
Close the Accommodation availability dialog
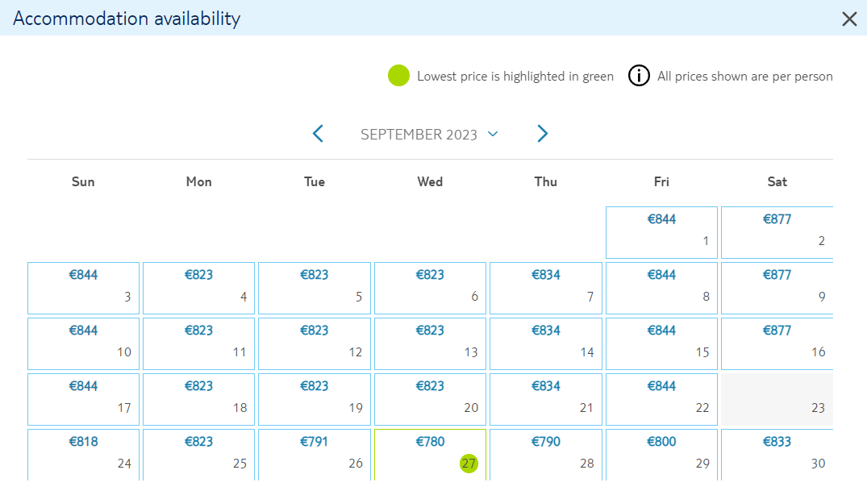849,19
